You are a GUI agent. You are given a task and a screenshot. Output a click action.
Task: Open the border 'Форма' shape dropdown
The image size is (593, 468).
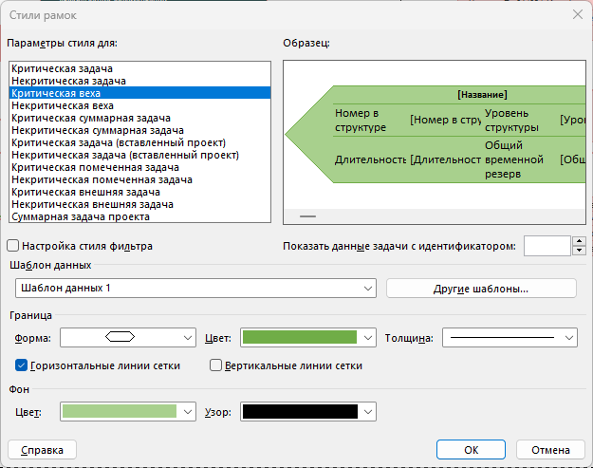(x=128, y=338)
